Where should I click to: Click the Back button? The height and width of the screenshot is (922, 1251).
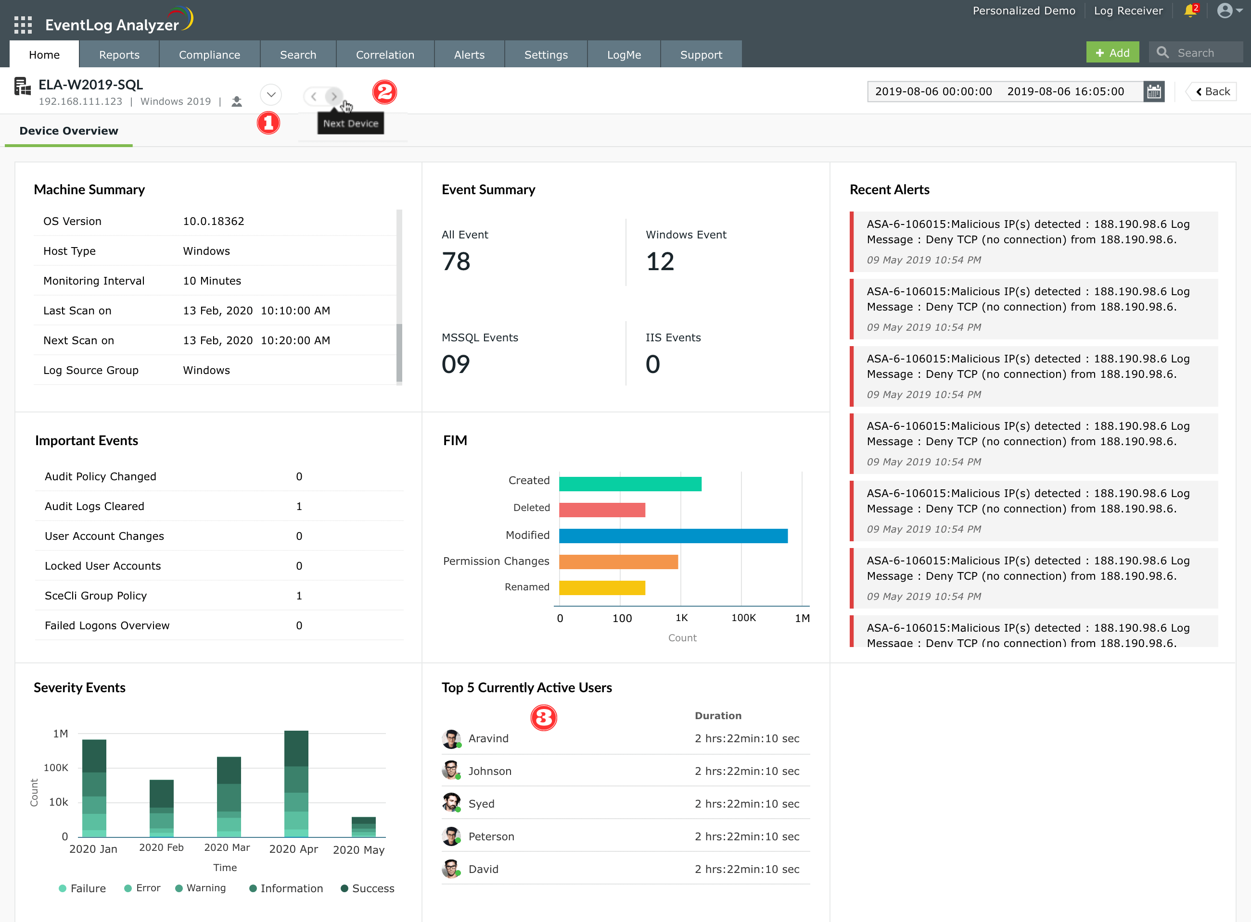(x=1212, y=91)
